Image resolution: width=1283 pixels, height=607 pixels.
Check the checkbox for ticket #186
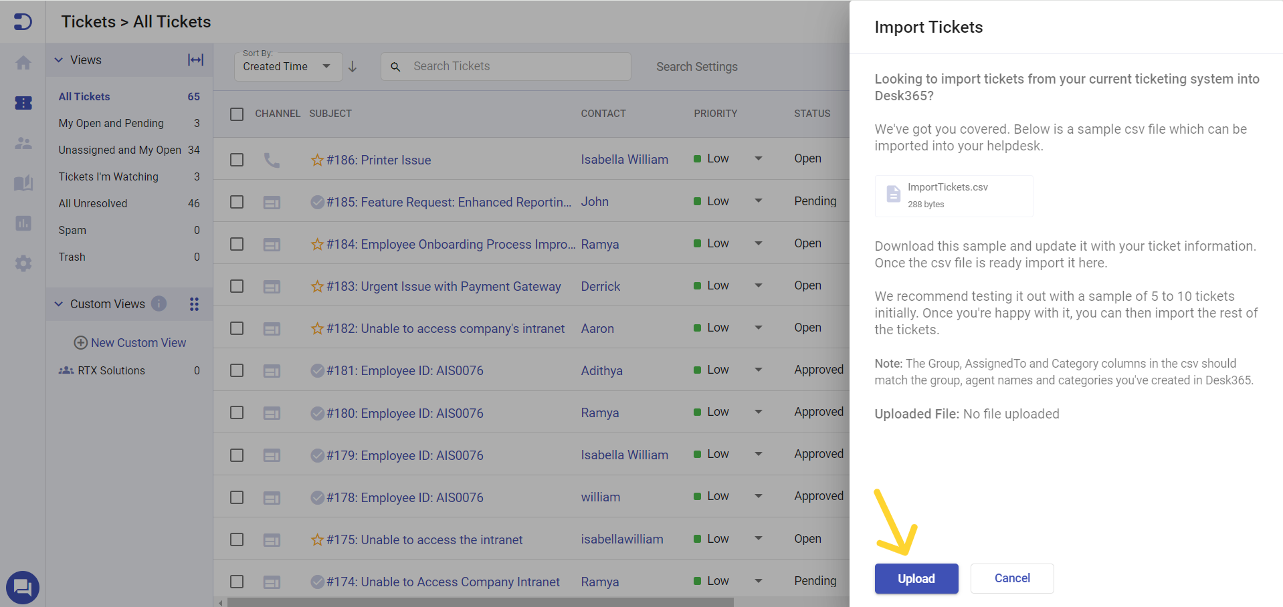[236, 160]
